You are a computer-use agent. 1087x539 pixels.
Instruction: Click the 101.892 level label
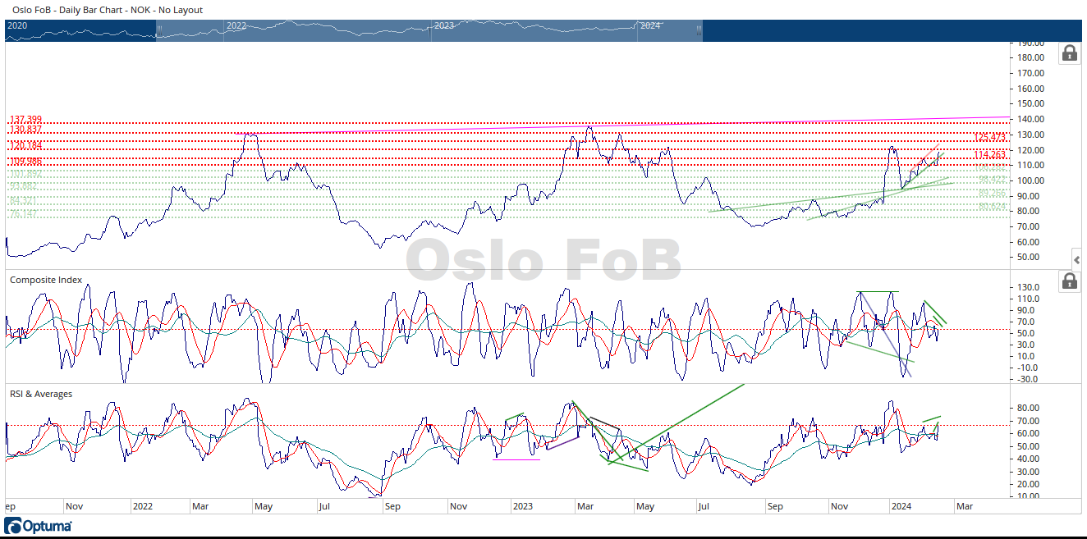pyautogui.click(x=25, y=173)
